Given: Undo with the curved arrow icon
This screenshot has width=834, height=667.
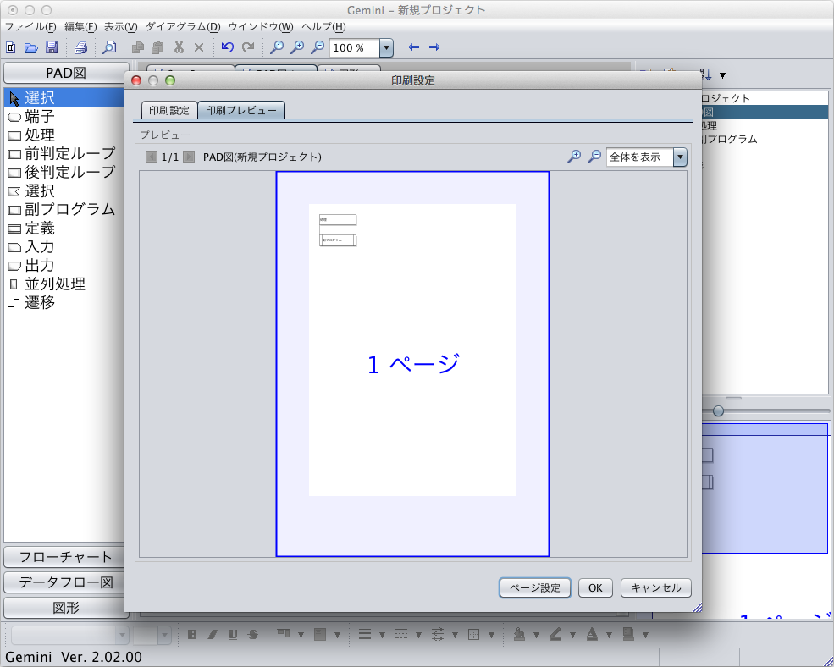Looking at the screenshot, I should (228, 47).
